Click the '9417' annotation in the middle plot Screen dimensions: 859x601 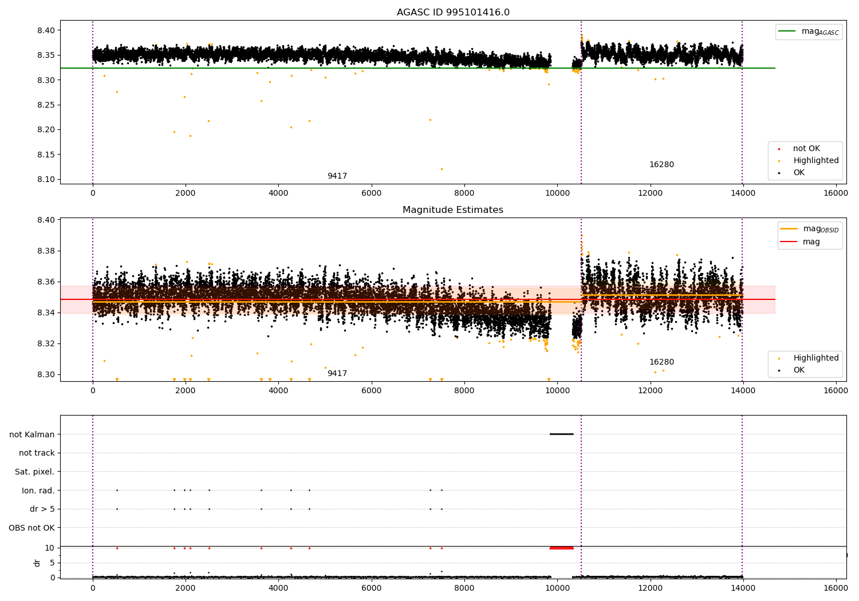pyautogui.click(x=337, y=374)
